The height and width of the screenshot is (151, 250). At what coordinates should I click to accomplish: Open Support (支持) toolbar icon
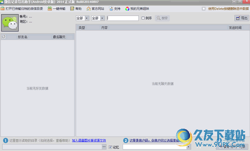point(111,9)
